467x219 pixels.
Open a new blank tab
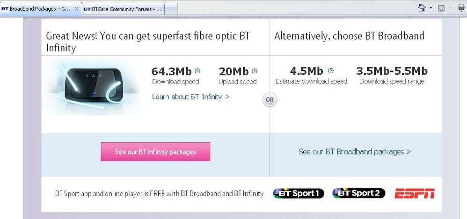click(171, 9)
